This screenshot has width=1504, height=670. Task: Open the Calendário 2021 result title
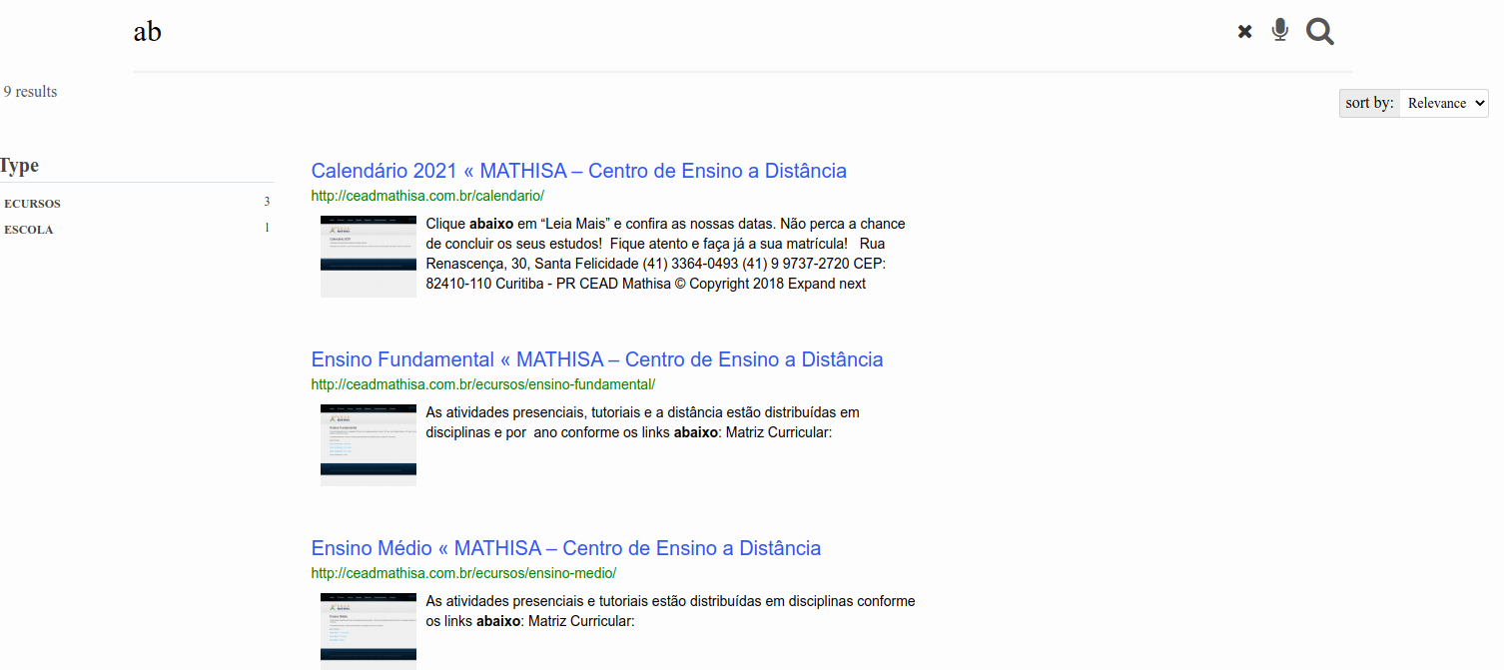[578, 171]
